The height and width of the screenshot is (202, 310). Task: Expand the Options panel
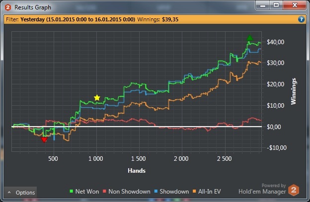(x=20, y=193)
